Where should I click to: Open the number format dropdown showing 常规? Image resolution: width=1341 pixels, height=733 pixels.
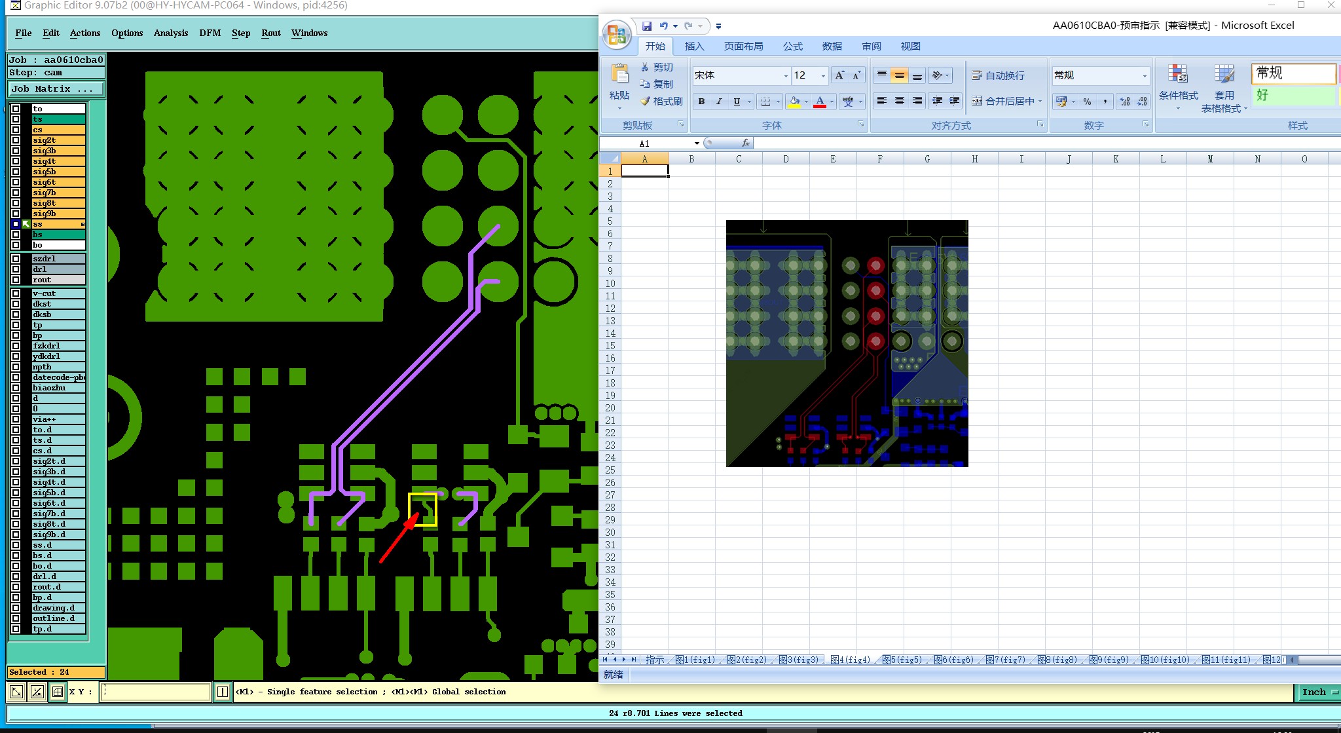pyautogui.click(x=1145, y=76)
